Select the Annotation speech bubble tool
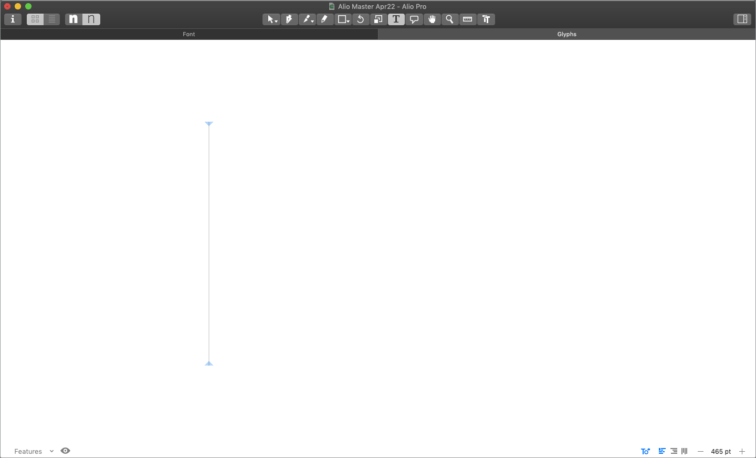 414,19
